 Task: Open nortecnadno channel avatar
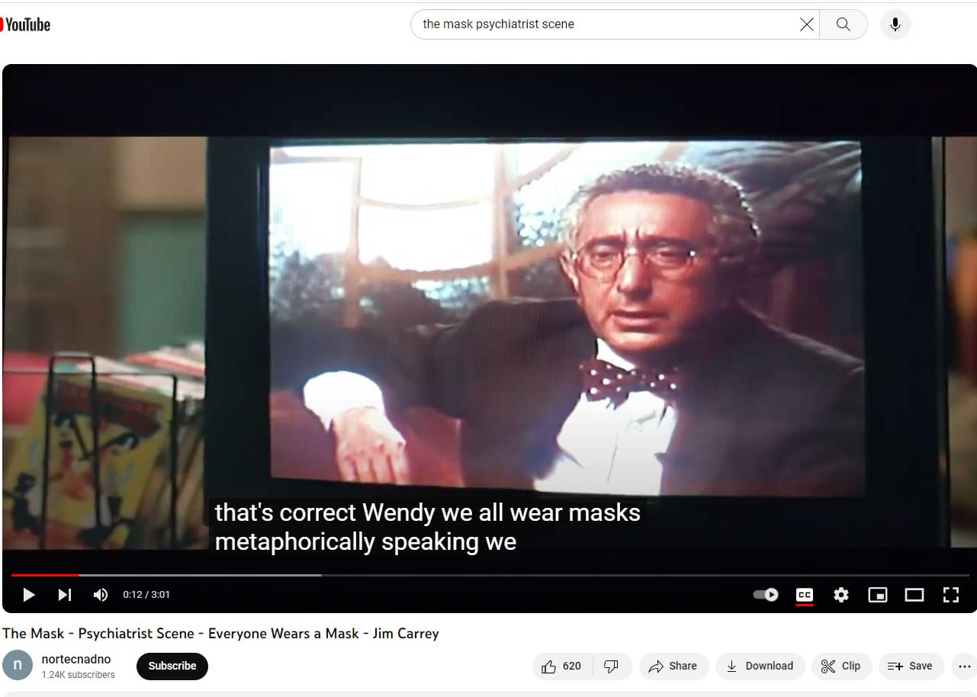[x=18, y=666]
